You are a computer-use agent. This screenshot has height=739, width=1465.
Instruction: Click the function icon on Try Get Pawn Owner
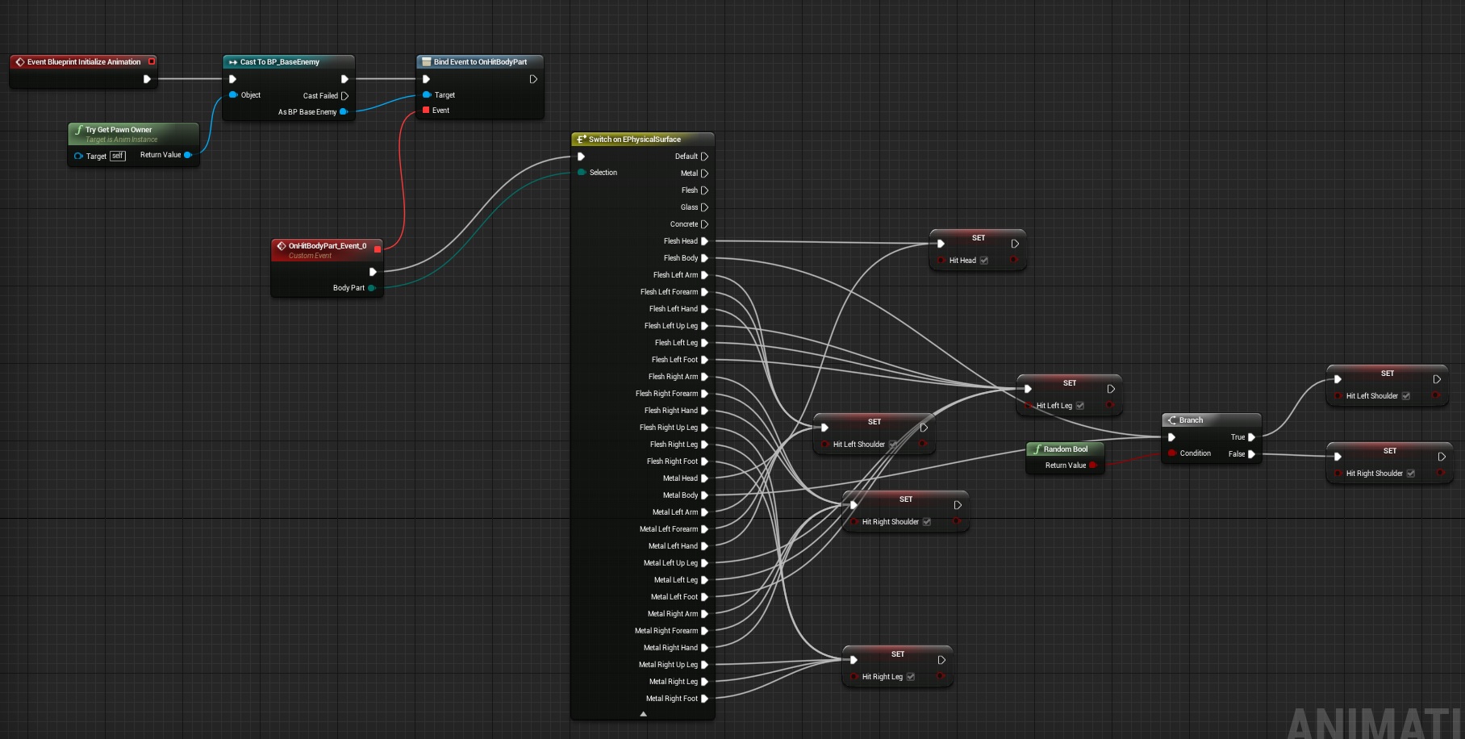79,129
